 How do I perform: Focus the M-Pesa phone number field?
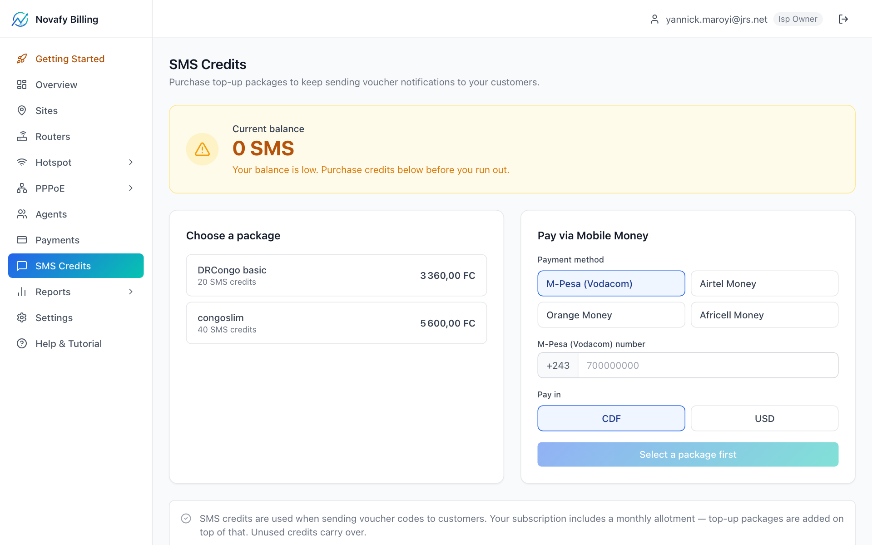708,365
